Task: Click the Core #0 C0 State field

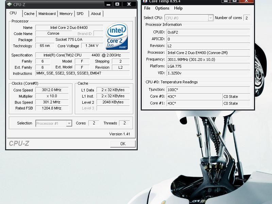Action: [236, 97]
